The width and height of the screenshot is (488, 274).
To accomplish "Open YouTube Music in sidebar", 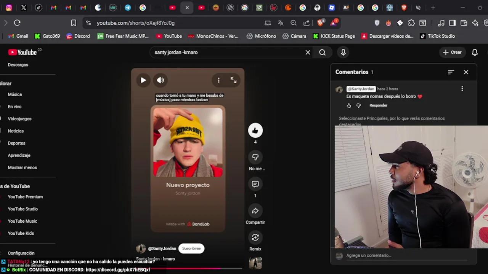I will click(x=22, y=221).
